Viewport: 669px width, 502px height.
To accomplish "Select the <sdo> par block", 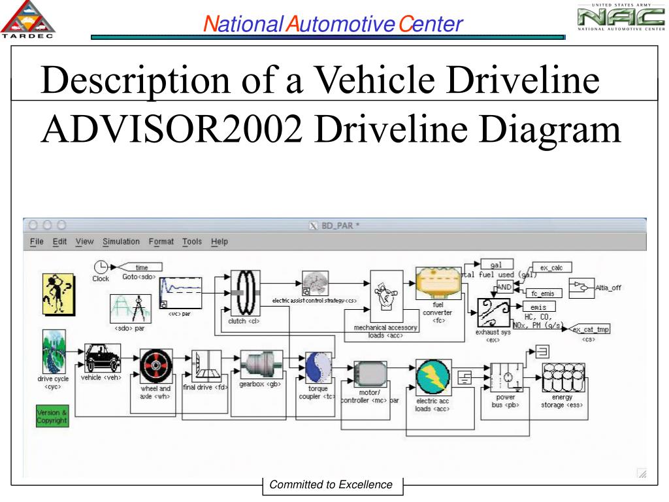I will 130,309.
